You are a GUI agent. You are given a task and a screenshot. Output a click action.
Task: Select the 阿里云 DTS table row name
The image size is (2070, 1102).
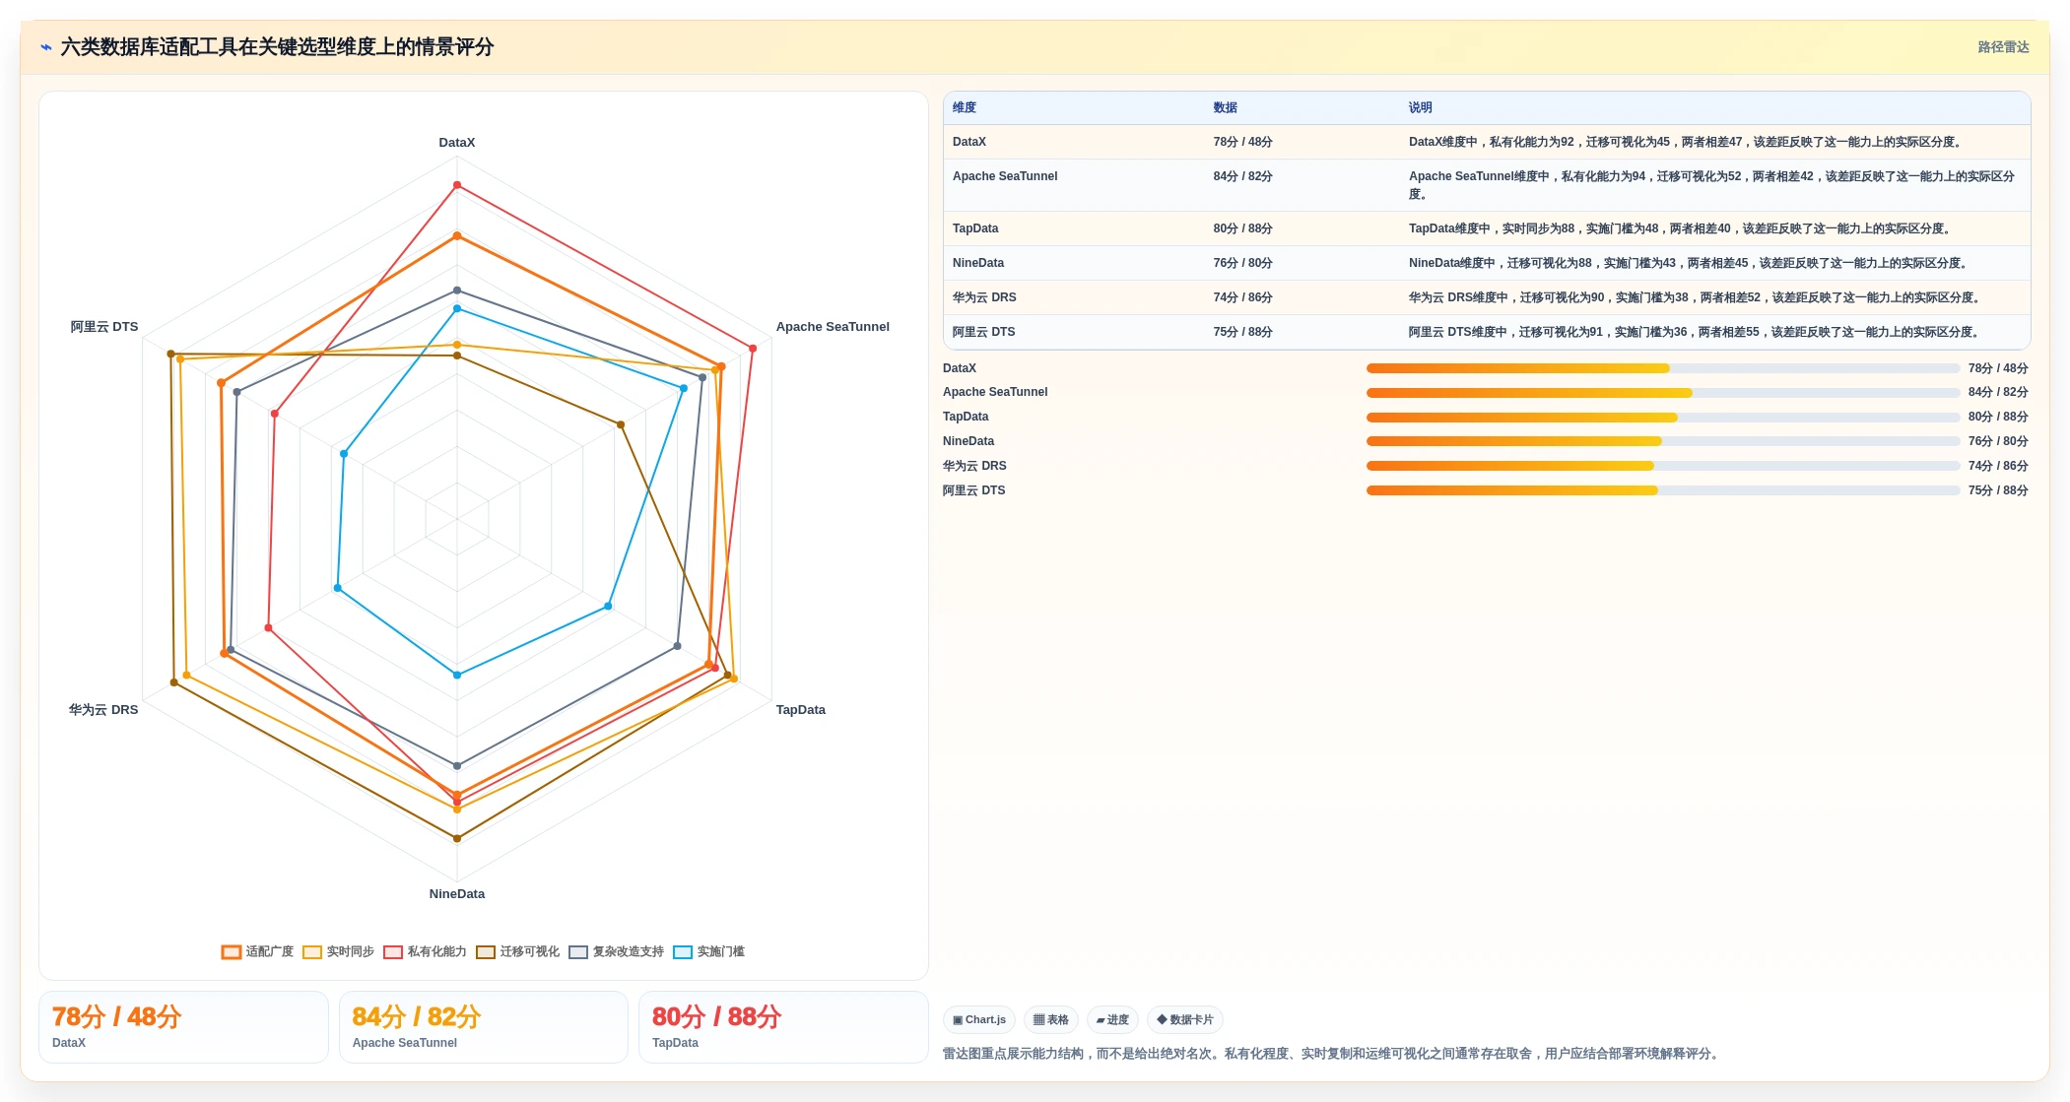[983, 332]
